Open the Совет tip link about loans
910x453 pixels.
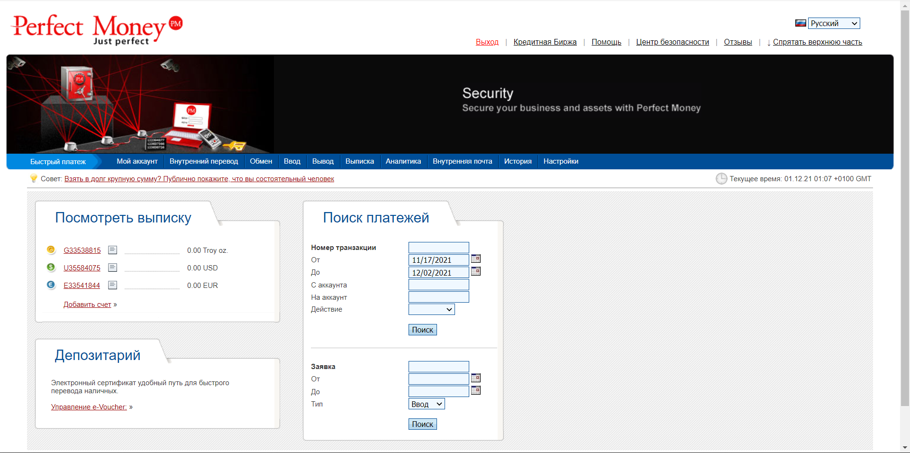point(199,179)
